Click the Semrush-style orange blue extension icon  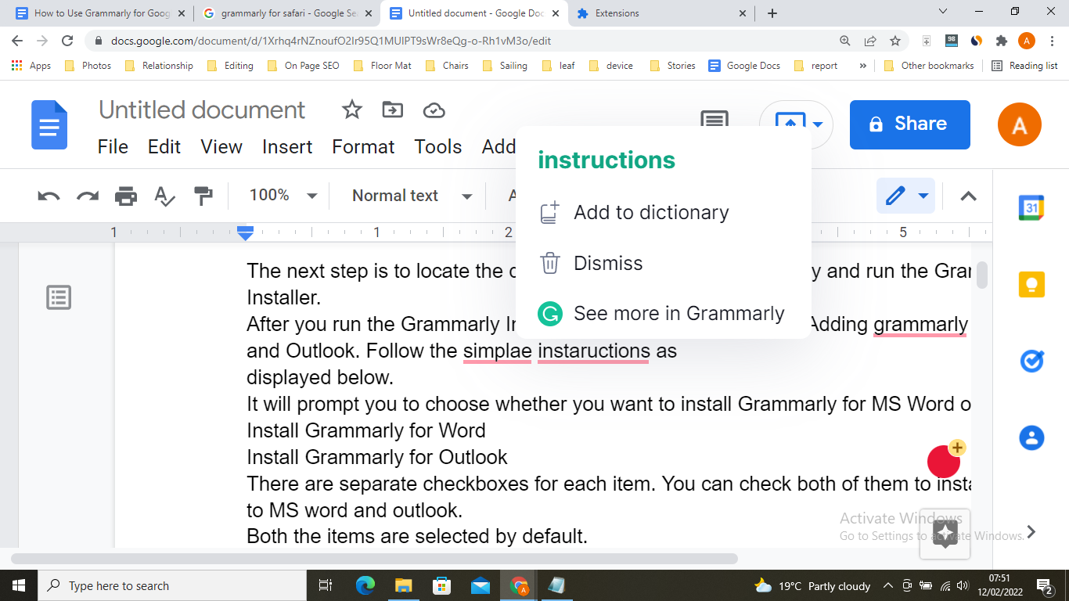pyautogui.click(x=976, y=41)
